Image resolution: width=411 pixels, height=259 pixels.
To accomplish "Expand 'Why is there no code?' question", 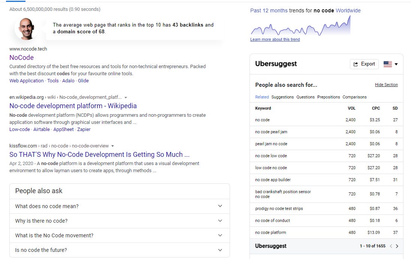I will [120, 221].
